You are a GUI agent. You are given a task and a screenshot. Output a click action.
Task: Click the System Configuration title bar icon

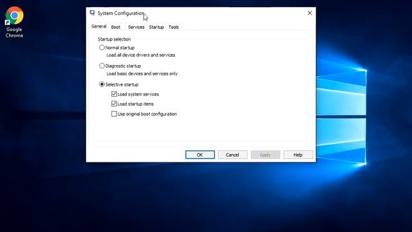click(92, 13)
